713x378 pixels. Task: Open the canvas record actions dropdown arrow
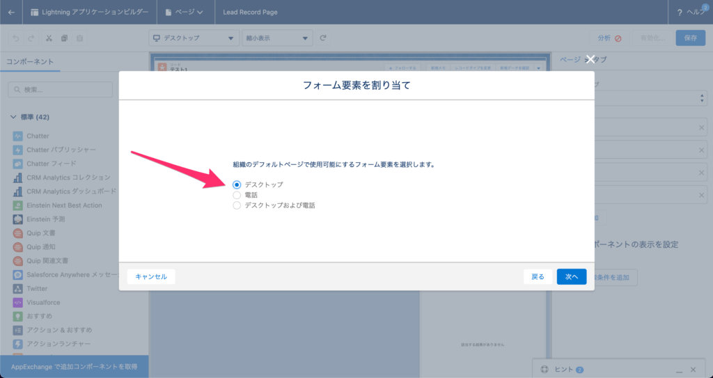click(538, 68)
